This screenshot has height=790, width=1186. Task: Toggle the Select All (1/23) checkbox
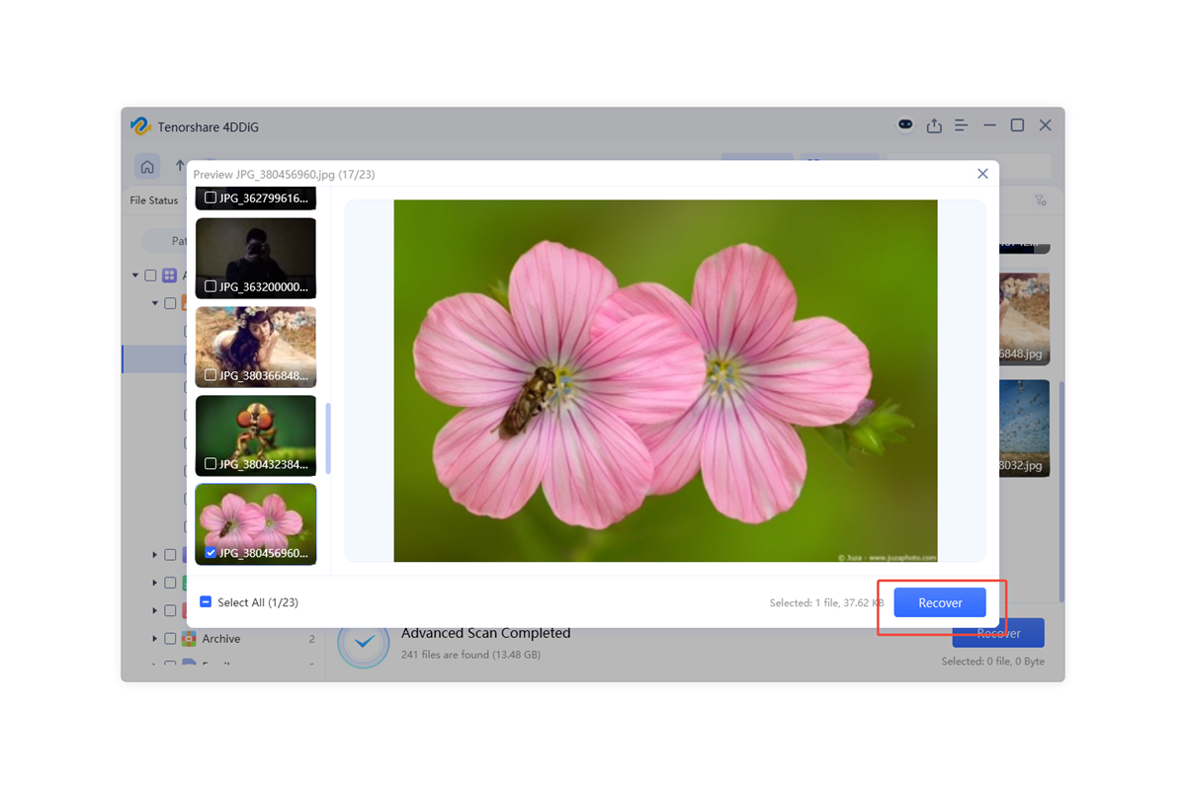(x=206, y=602)
